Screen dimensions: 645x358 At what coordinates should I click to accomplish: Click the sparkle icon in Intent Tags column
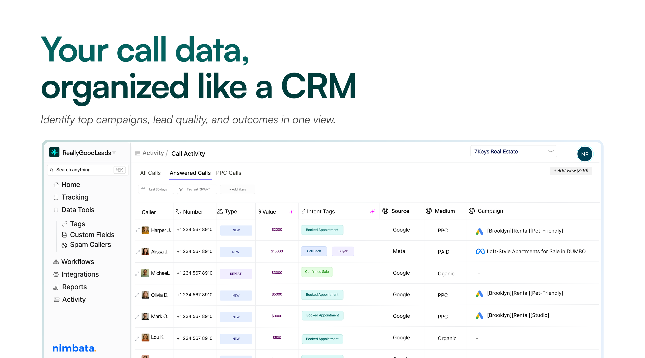point(372,212)
